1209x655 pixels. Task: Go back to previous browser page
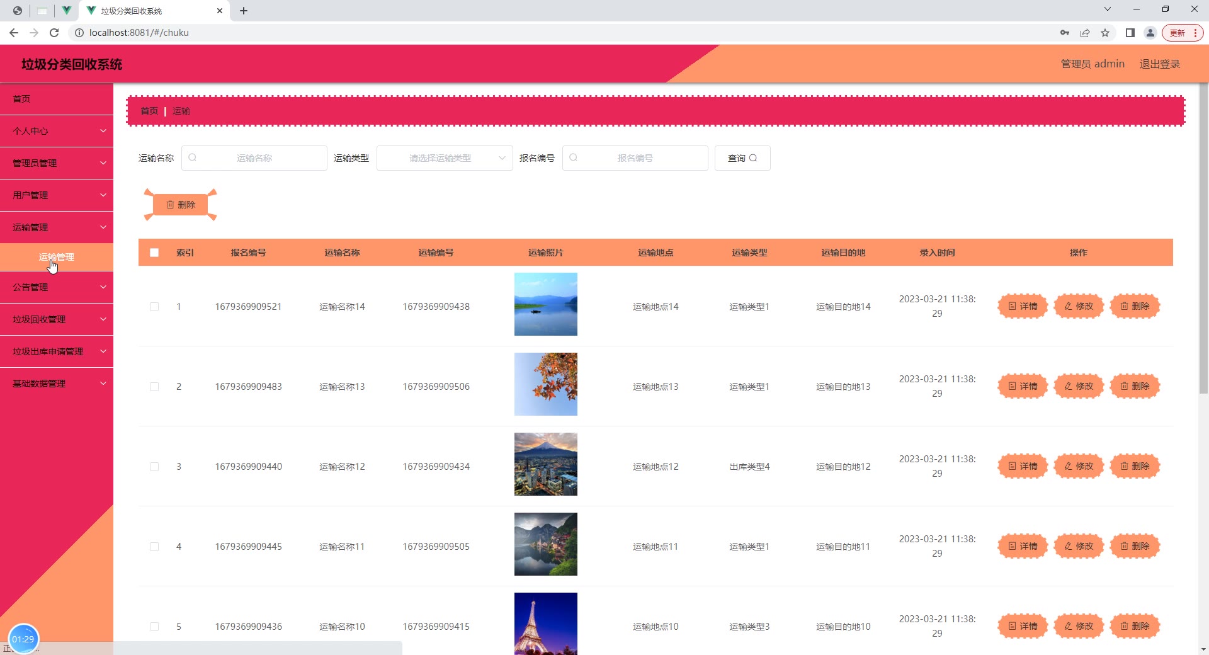(14, 33)
